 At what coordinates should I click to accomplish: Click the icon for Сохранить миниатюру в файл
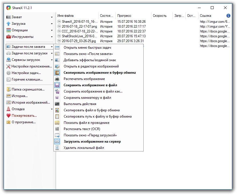57,98
